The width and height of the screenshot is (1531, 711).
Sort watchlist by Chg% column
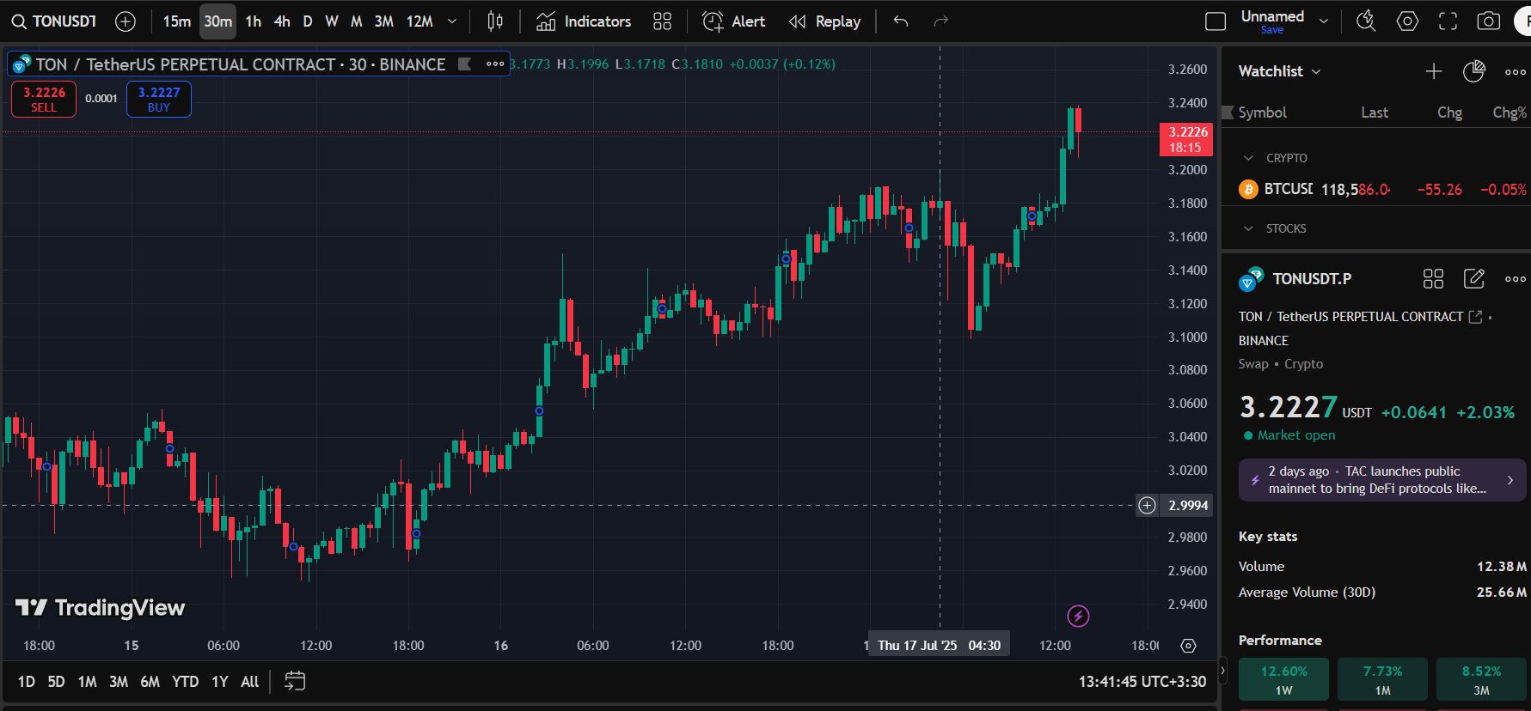coord(1510,112)
